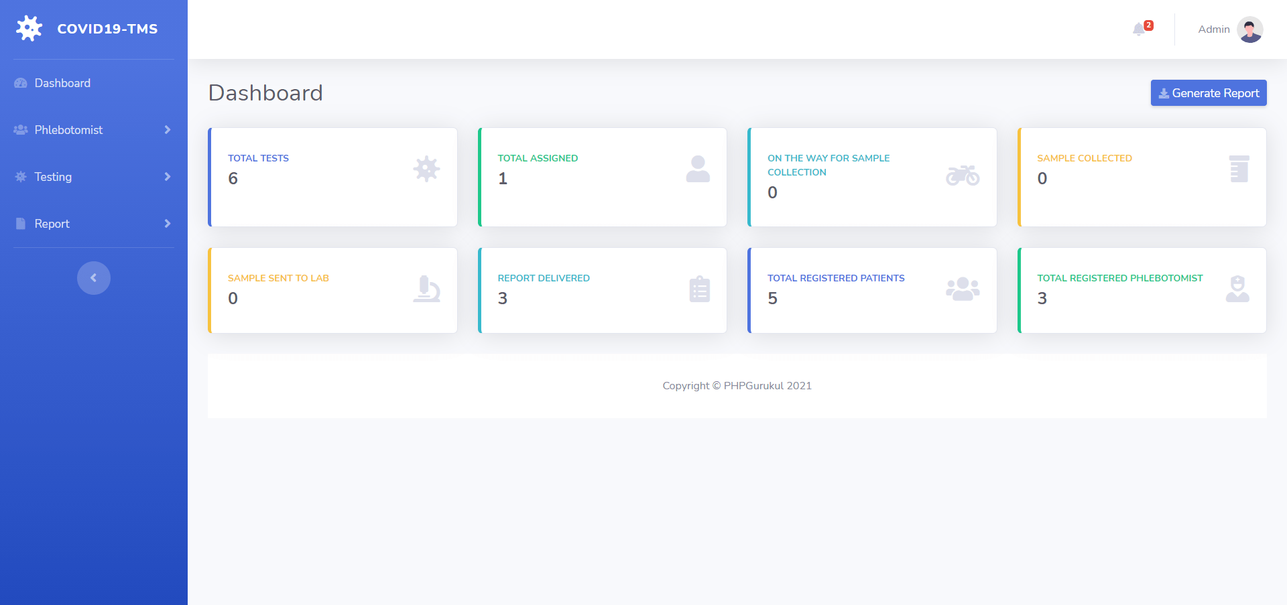This screenshot has height=605, width=1287.
Task: Click the Total Registered Patients card title
Action: pyautogui.click(x=836, y=278)
